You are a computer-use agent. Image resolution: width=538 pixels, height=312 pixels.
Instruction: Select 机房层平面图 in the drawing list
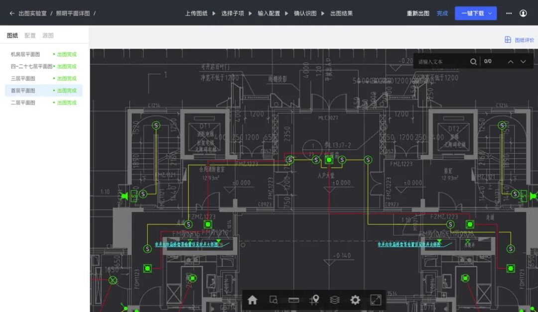click(x=43, y=54)
